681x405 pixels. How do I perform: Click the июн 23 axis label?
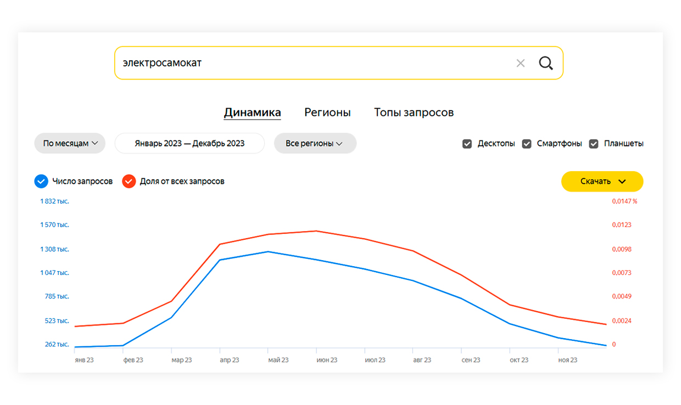click(327, 360)
